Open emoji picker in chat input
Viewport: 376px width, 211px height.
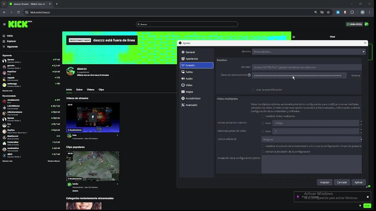[x=367, y=197]
